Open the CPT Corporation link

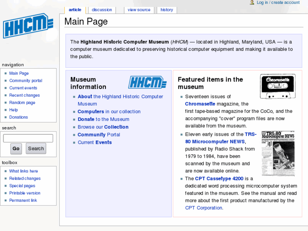pyautogui.click(x=203, y=208)
